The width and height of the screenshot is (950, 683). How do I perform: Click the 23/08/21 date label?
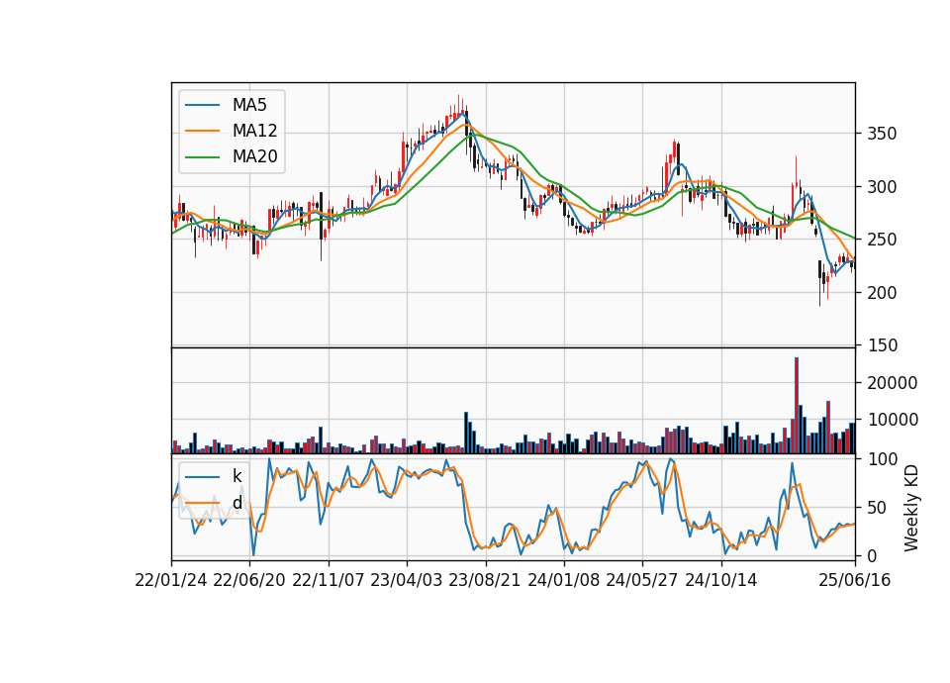click(x=485, y=580)
